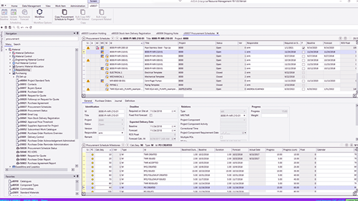Click warning icon on Pipe Stainless Steel row
Viewport: 358px width, 201px height.
(x=88, y=48)
